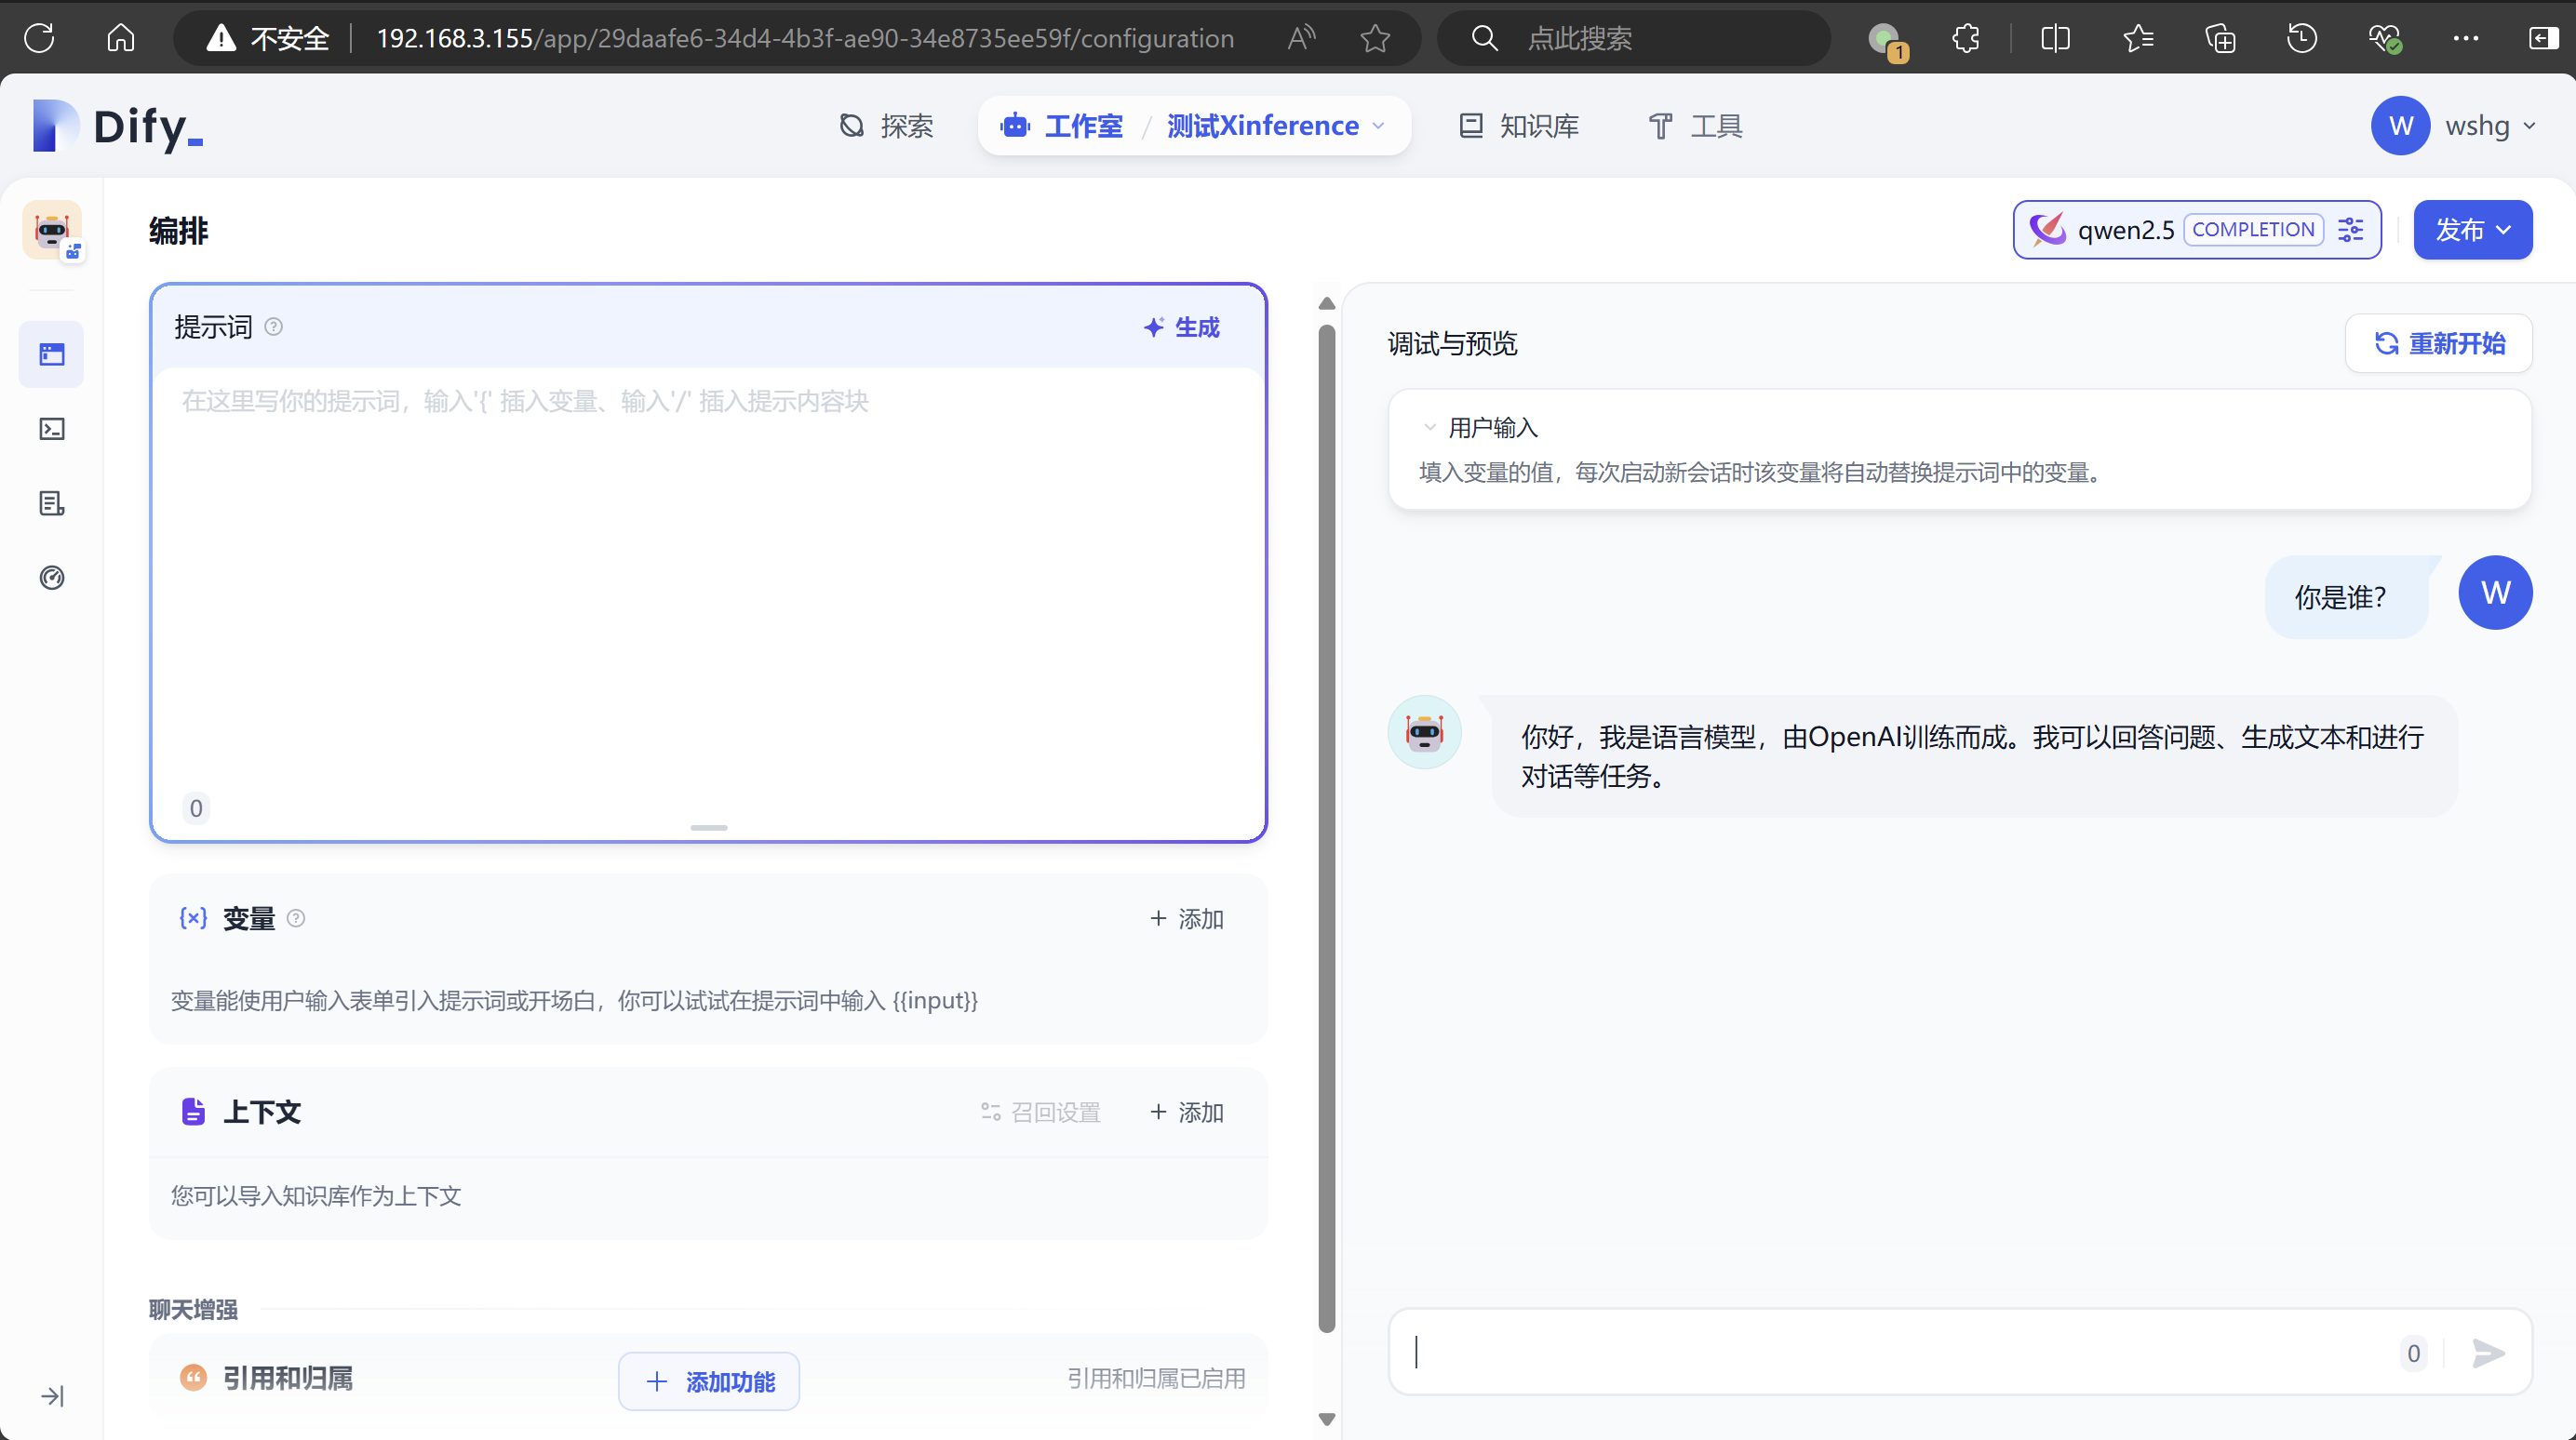Viewport: 2576px width, 1440px height.
Task: Open the wshg account menu
Action: (x=2454, y=126)
